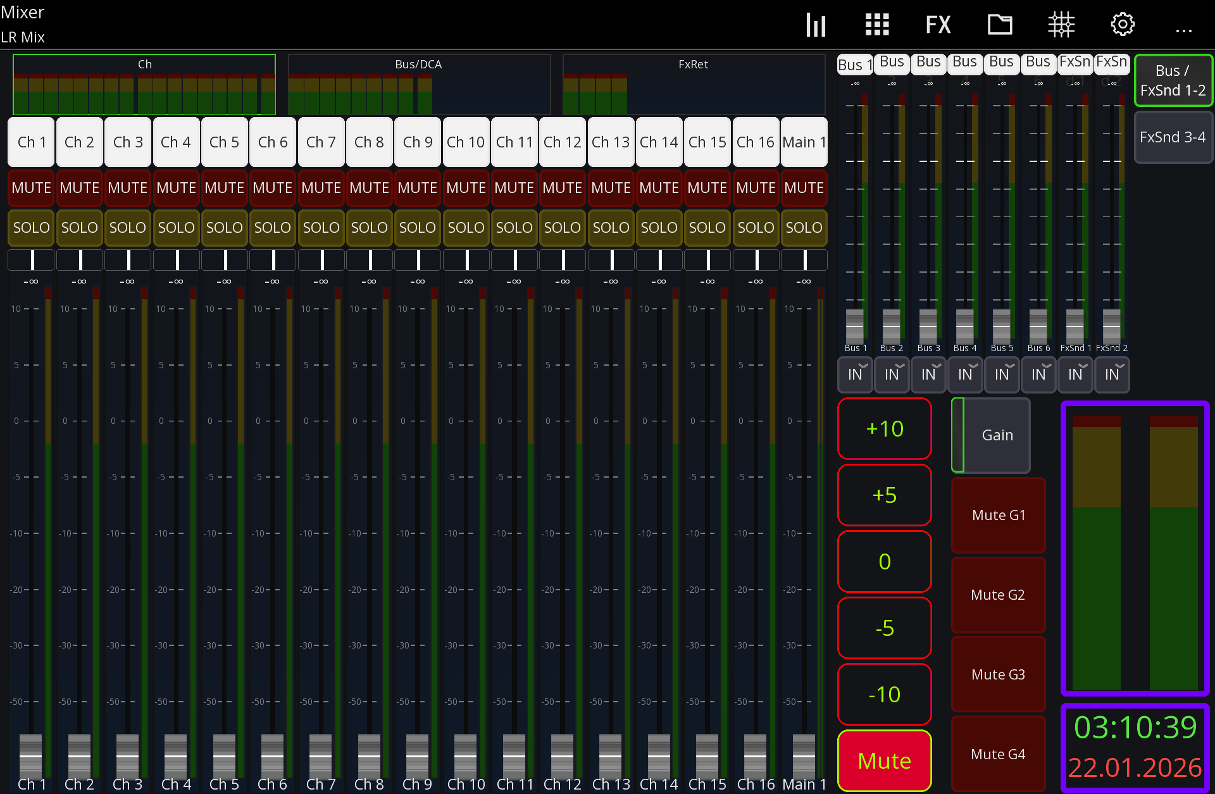Toggle MUTE on Main 1
1215x794 pixels.
(804, 188)
